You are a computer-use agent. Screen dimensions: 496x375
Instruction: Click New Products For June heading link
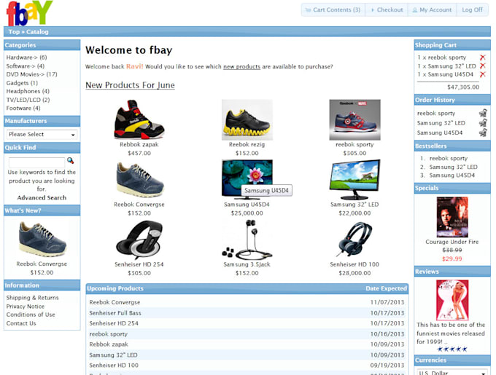(130, 85)
